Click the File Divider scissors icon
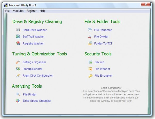 [x=90, y=36]
